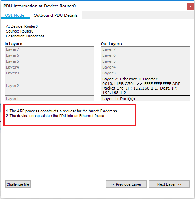Click the Challenge Me button
Image resolution: width=195 pixels, height=199 pixels.
pos(18,184)
